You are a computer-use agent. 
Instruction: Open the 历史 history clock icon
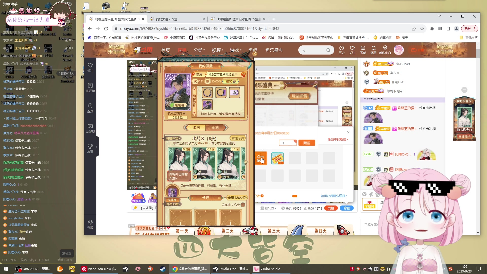[342, 50]
